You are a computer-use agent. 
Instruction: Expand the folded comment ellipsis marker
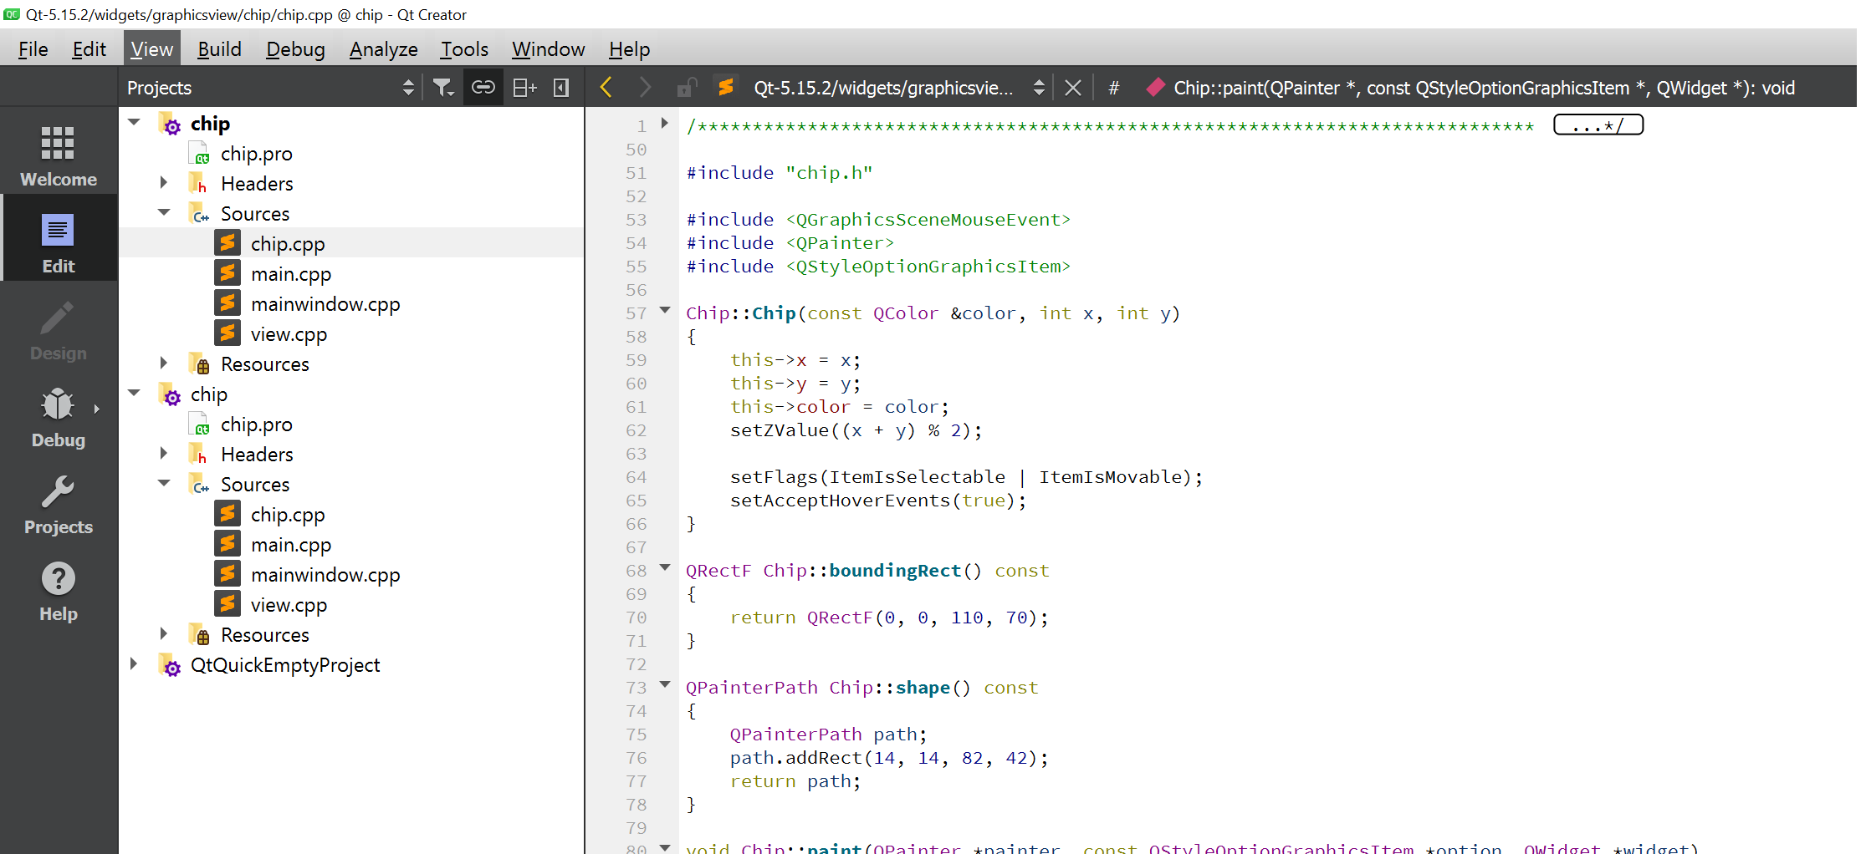coord(1598,125)
